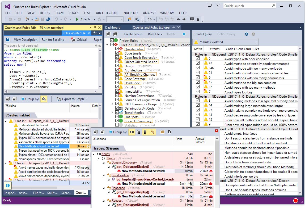This screenshot has width=305, height=208.
Task: Switch to the Dashboard tab
Action: tap(113, 28)
